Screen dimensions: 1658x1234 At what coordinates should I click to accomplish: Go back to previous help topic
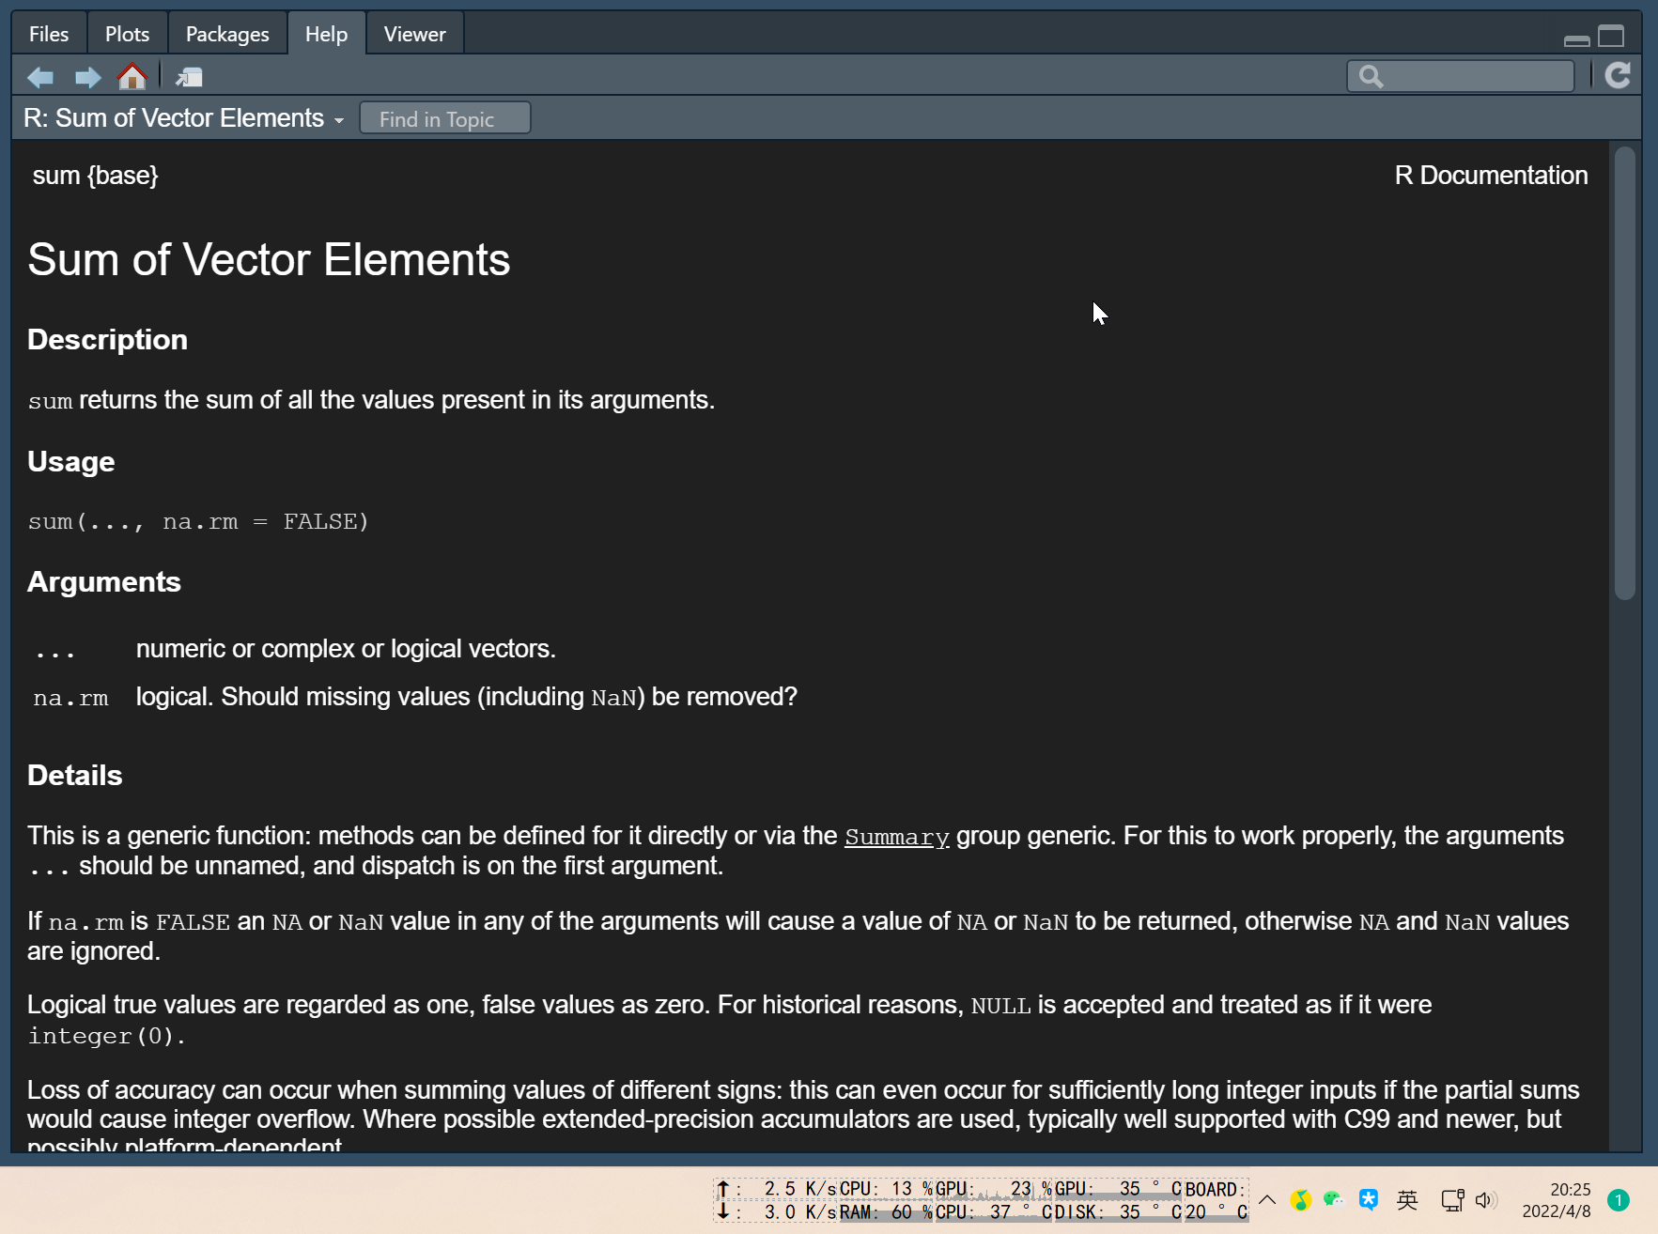pyautogui.click(x=40, y=77)
